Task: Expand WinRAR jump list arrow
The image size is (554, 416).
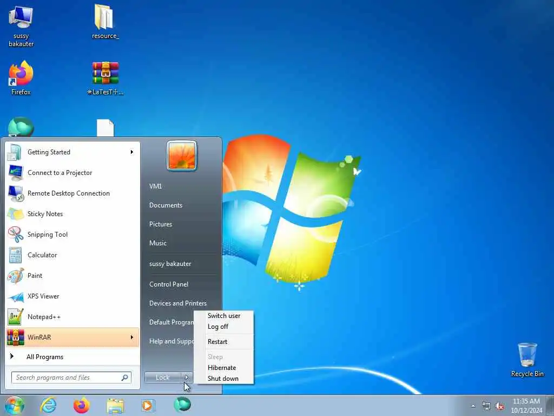Action: (x=132, y=337)
